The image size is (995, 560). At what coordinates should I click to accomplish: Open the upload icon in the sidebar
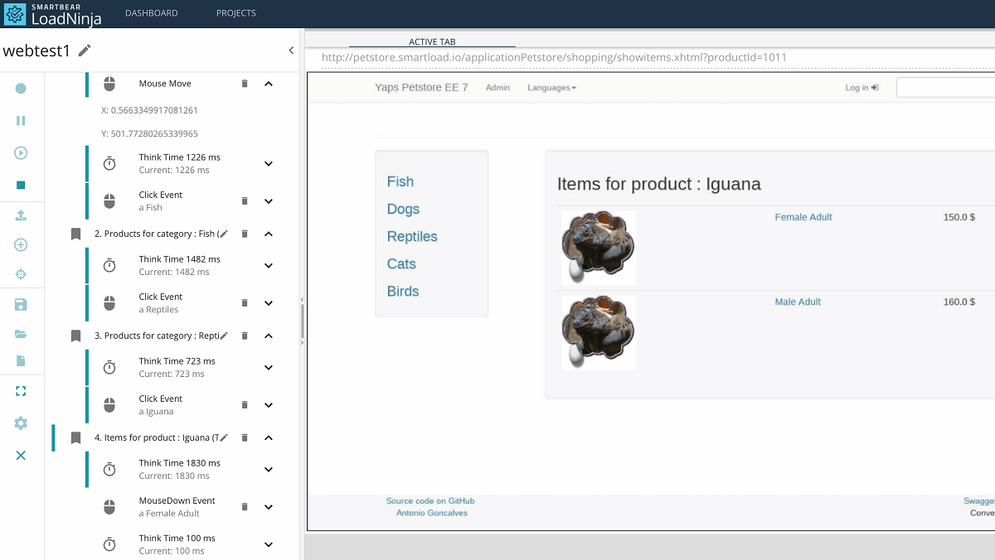(20, 215)
